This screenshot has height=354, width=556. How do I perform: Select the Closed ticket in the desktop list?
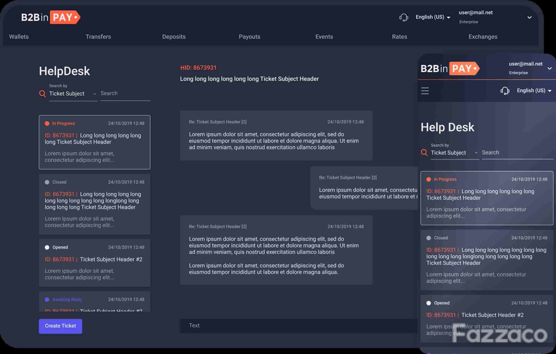pos(94,204)
